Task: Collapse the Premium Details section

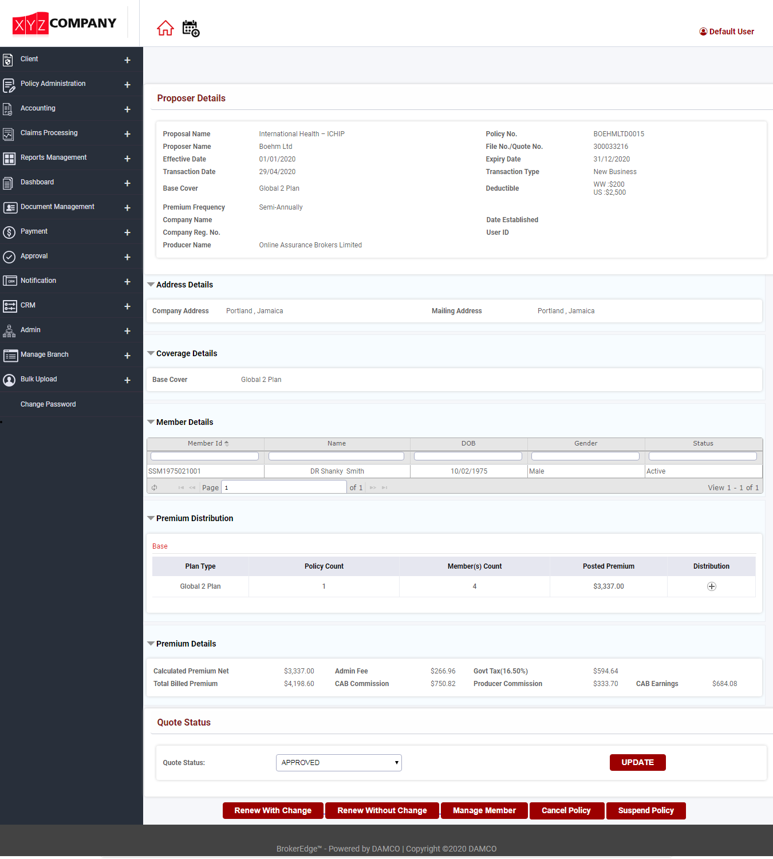Action: pos(151,644)
